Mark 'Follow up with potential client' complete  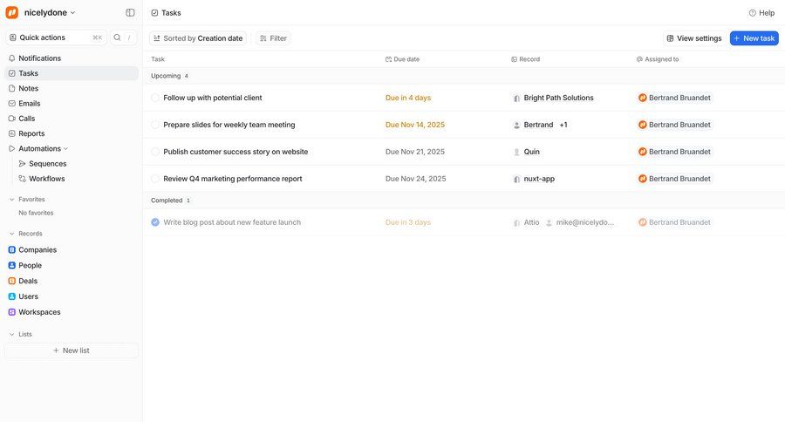click(155, 98)
